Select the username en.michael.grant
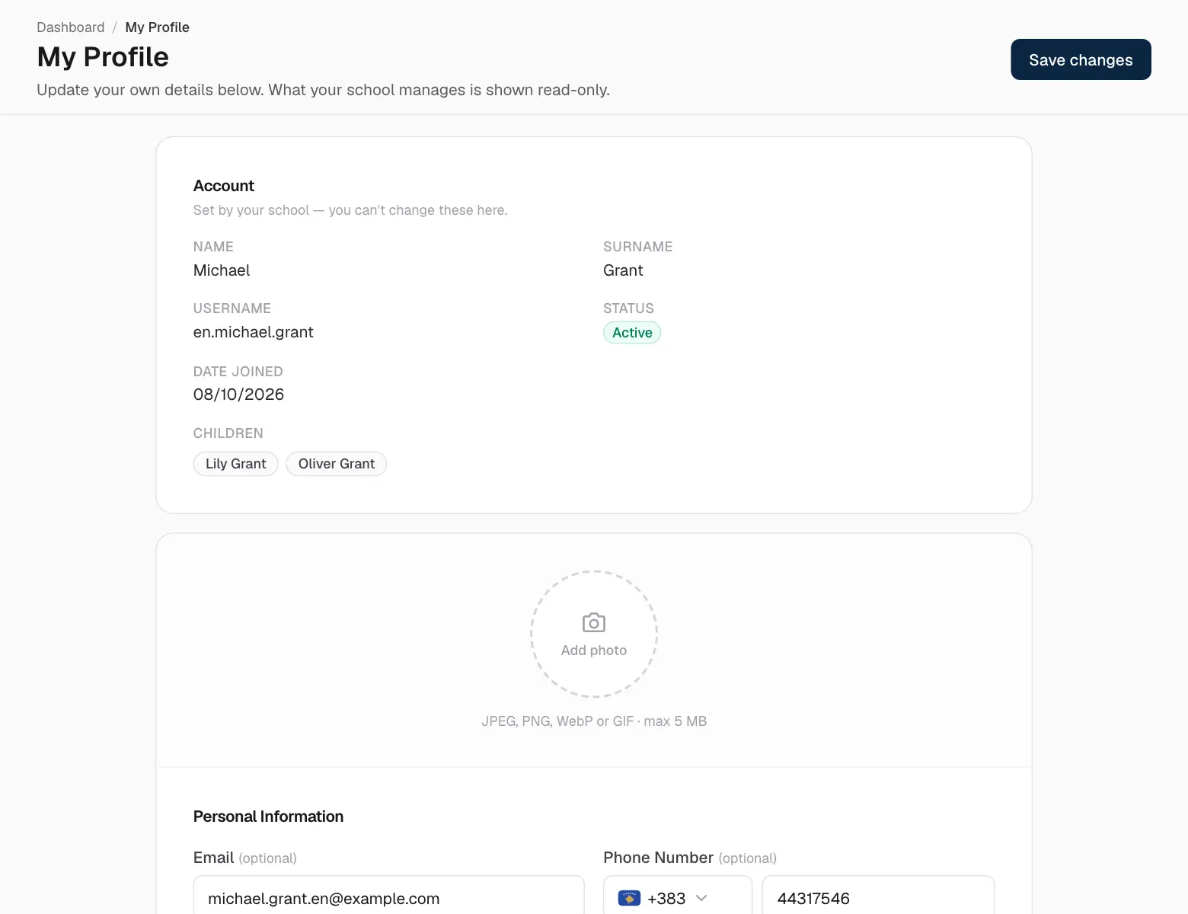Viewport: 1188px width, 914px height. coord(254,332)
